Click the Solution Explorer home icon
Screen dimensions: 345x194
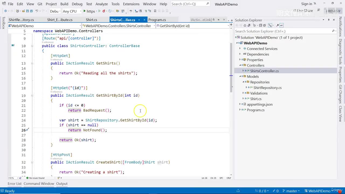245,25
